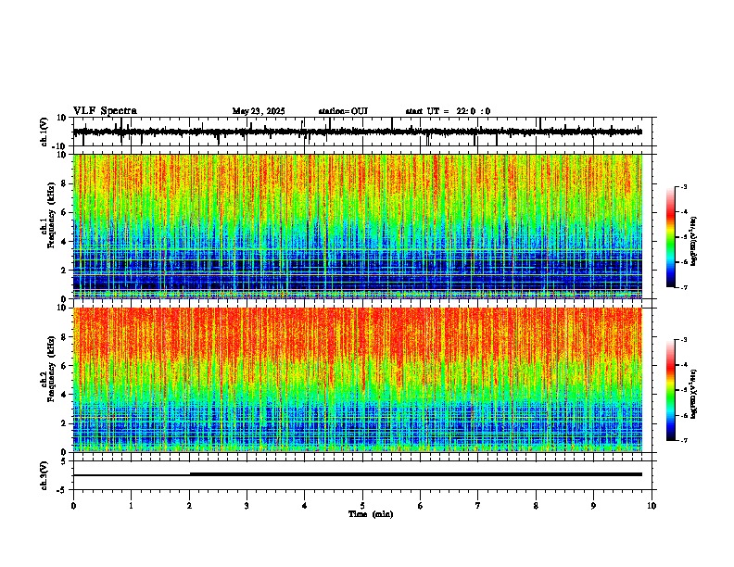Click the "6" kHz tick on ch.1 spectrogram
The image size is (734, 567).
tap(64, 212)
